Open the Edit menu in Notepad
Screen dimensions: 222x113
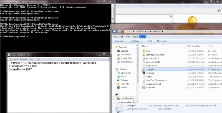[x=16, y=59]
